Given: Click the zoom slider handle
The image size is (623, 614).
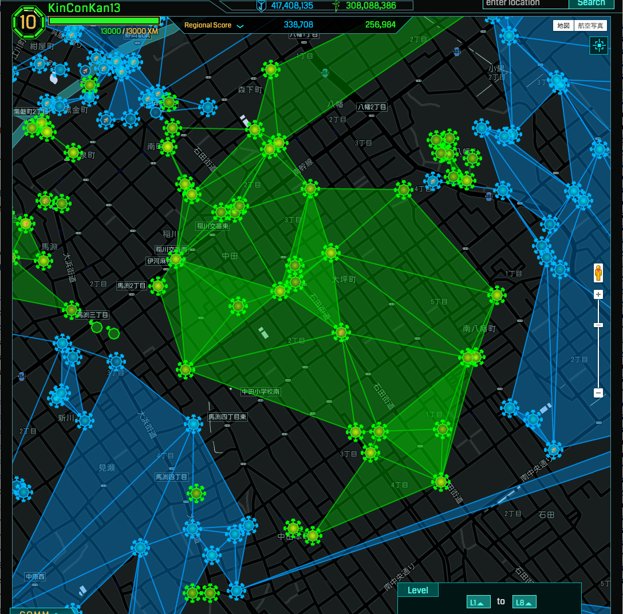Looking at the screenshot, I should point(598,325).
